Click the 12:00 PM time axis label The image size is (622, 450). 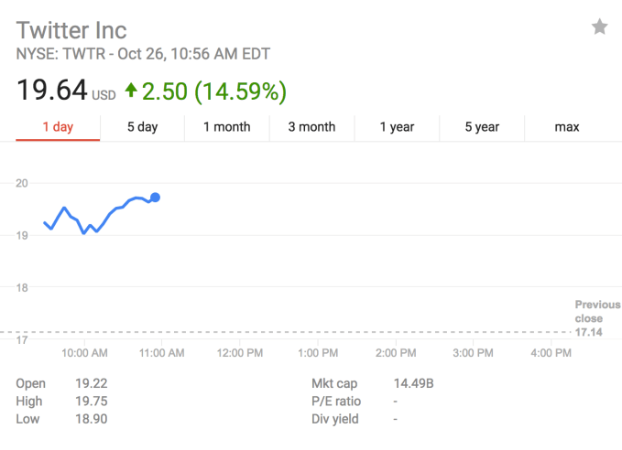(x=242, y=352)
